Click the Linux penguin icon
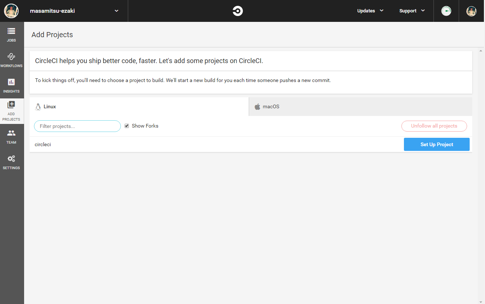The image size is (485, 304). [38, 107]
